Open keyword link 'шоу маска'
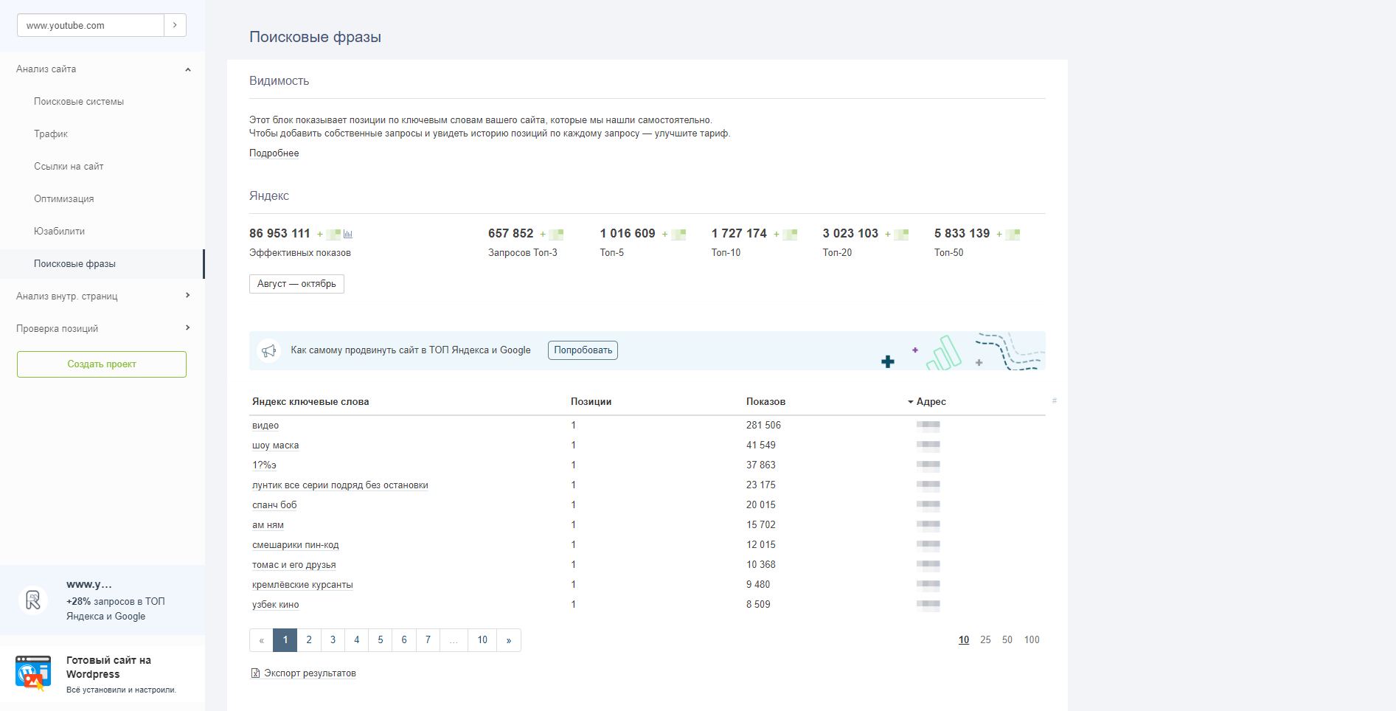This screenshot has width=1396, height=711. pyautogui.click(x=276, y=445)
